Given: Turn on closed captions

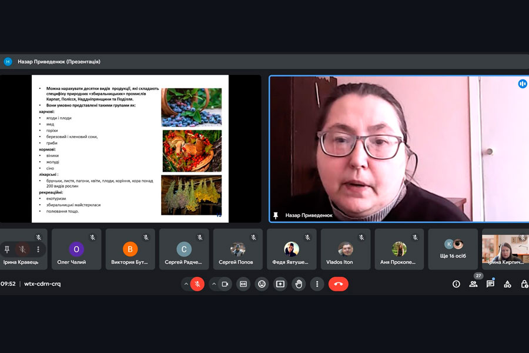Looking at the screenshot, I should coord(243,284).
